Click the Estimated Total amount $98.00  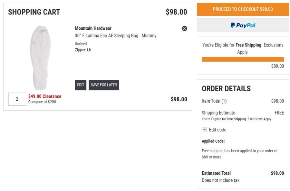tap(277, 173)
